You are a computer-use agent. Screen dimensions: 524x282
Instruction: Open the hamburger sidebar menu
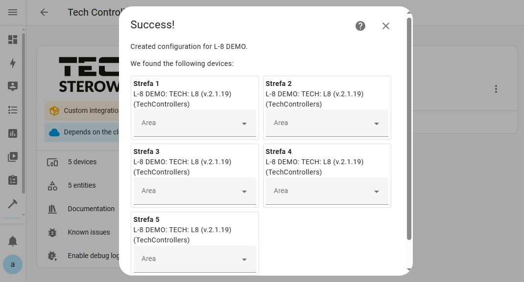coord(13,12)
